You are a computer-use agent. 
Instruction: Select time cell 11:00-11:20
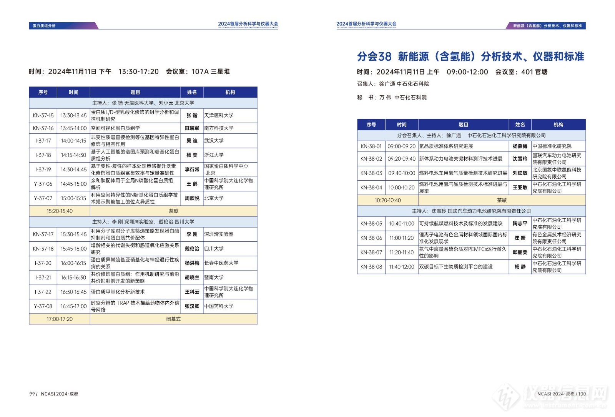click(x=402, y=238)
